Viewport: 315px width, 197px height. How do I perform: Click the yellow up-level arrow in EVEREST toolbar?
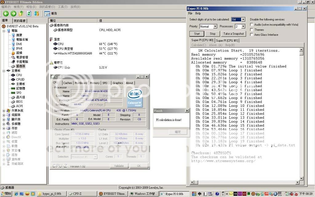(x=21, y=14)
